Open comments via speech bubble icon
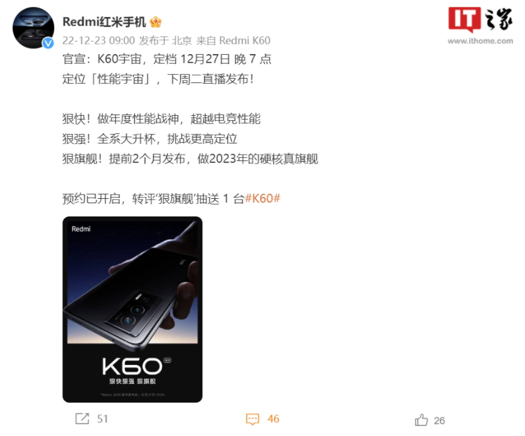This screenshot has height=436, width=525. coord(253,419)
